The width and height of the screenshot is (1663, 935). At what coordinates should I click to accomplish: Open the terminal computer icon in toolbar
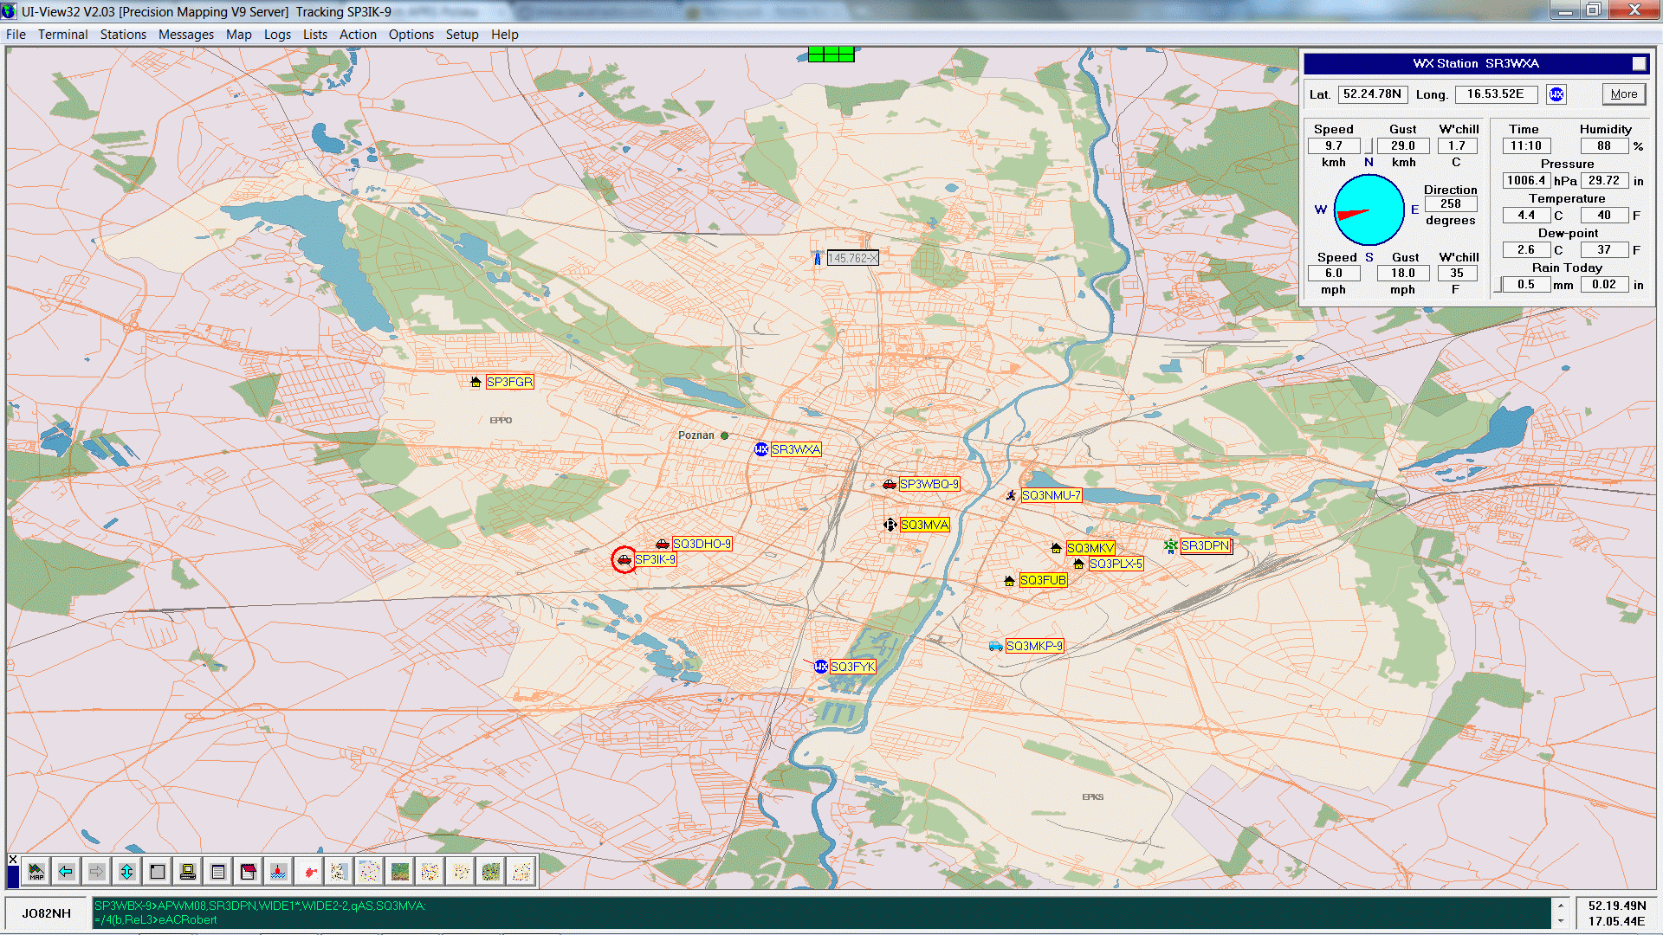point(187,872)
